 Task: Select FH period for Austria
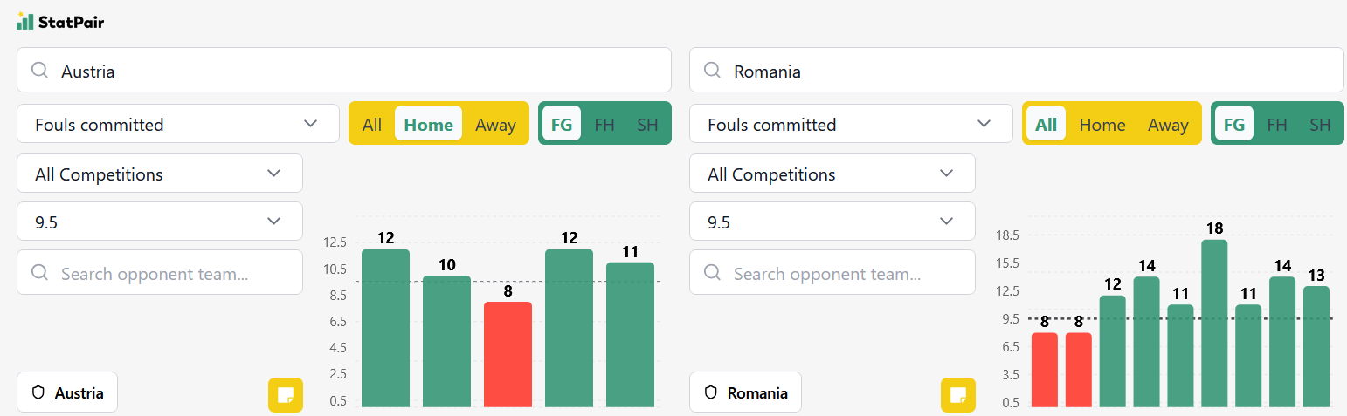[x=604, y=124]
